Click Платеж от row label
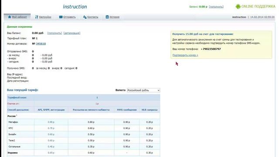The image size is (279, 157). coord(13,104)
